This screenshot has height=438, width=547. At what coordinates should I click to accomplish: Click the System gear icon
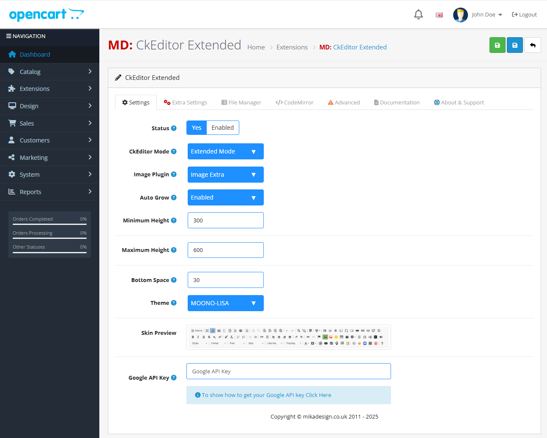coord(12,174)
